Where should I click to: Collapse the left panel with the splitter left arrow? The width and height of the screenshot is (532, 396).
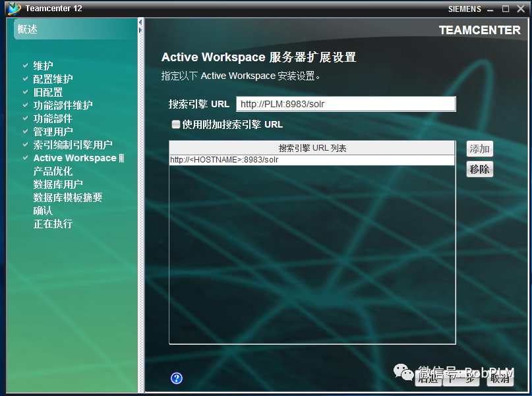click(x=140, y=22)
